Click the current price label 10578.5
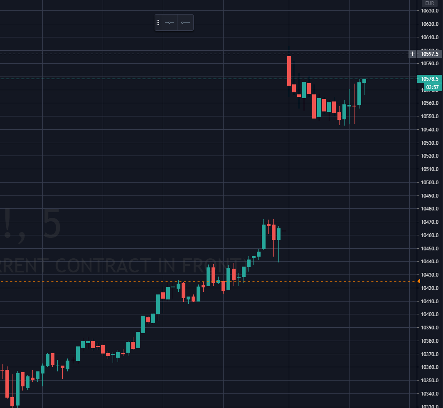The width and height of the screenshot is (443, 408). coord(430,79)
